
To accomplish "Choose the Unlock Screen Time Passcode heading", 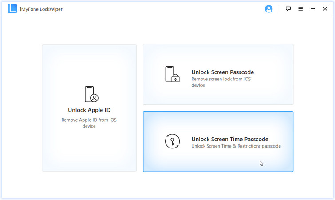I will [230, 139].
